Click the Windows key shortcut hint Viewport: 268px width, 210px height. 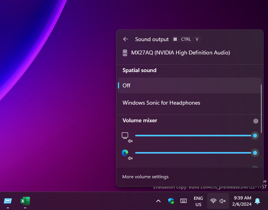pyautogui.click(x=175, y=39)
